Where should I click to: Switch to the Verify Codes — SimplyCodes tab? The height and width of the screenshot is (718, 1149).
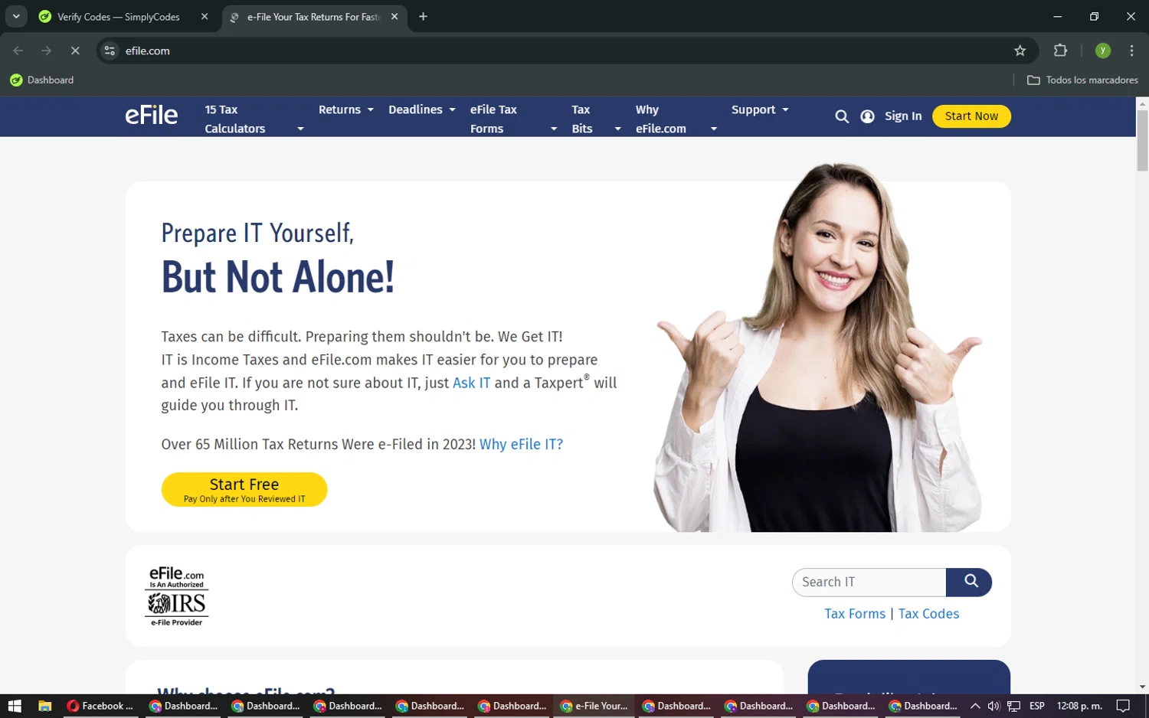[124, 17]
